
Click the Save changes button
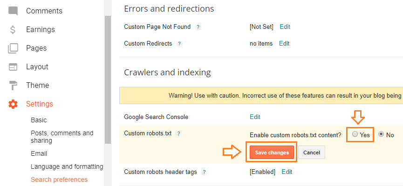click(x=272, y=153)
